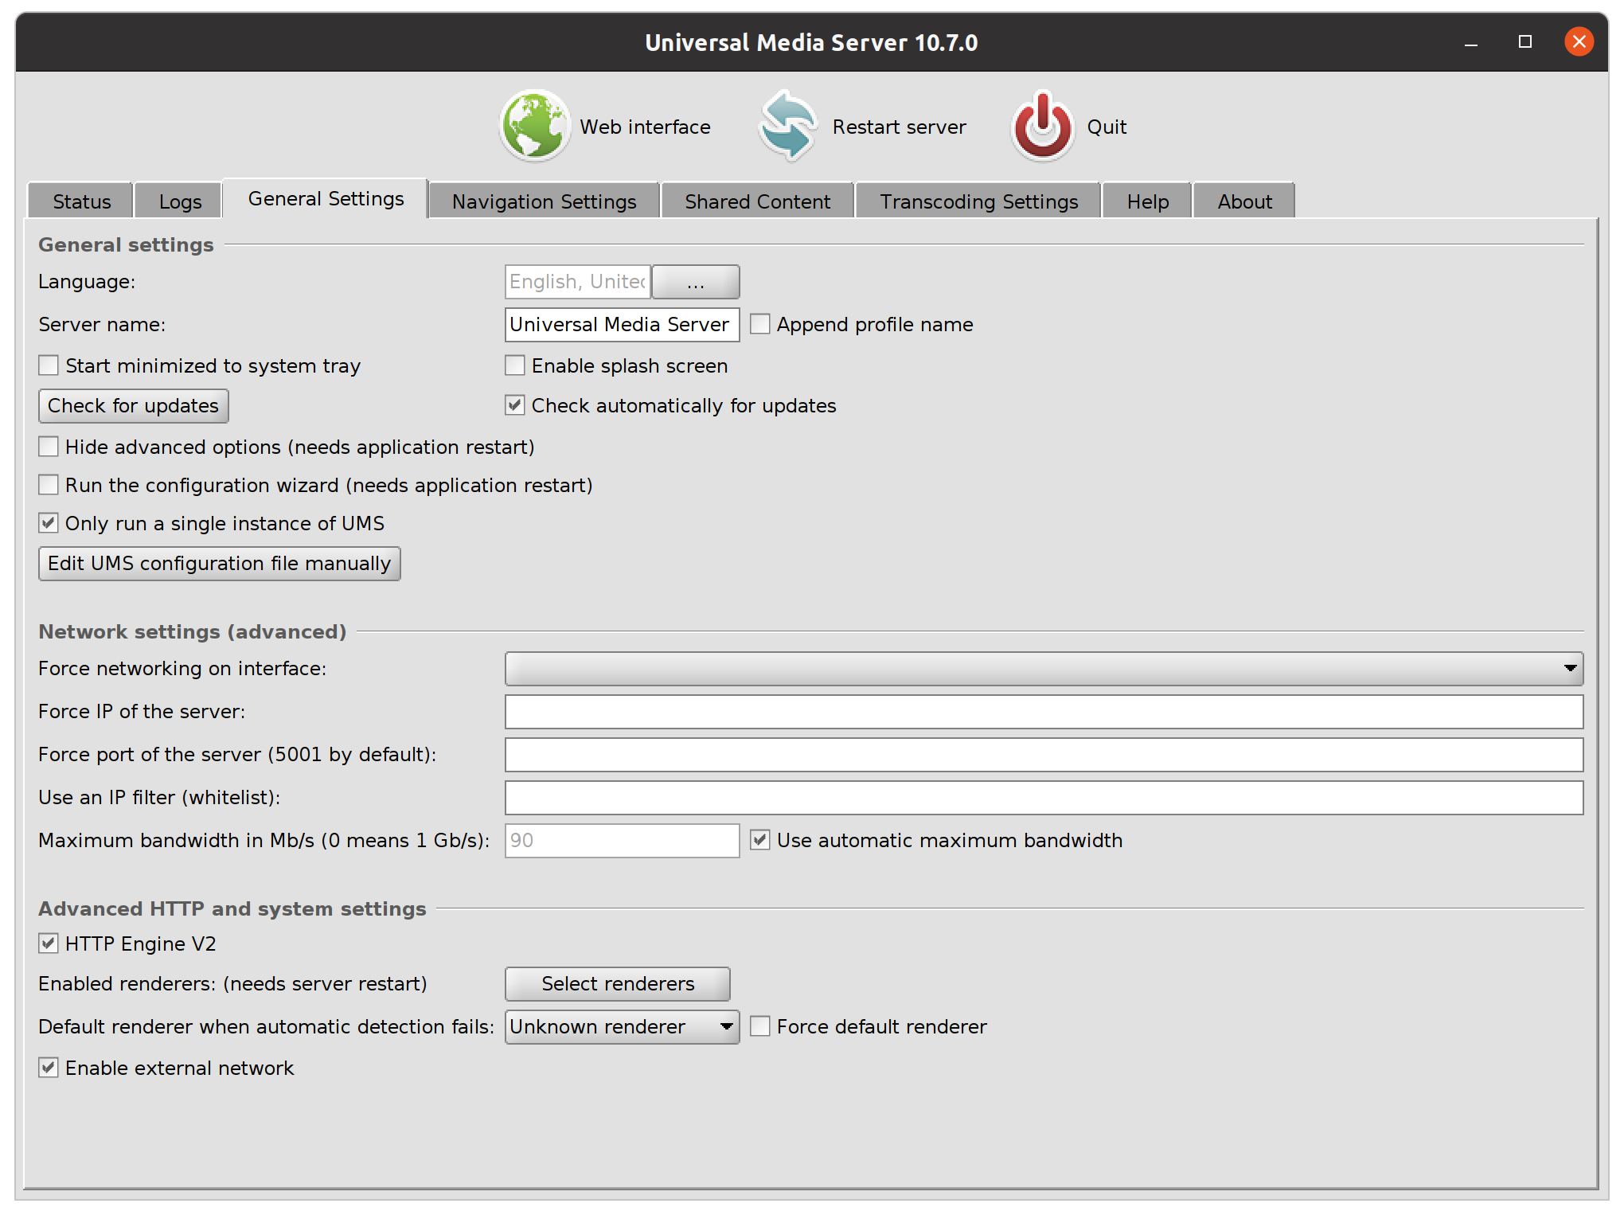Viewport: 1624px width, 1215px height.
Task: Enable Hide advanced options
Action: pos(48,447)
